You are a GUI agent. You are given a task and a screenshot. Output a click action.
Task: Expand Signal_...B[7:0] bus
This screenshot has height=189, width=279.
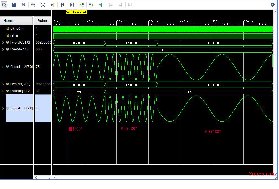point(3,108)
